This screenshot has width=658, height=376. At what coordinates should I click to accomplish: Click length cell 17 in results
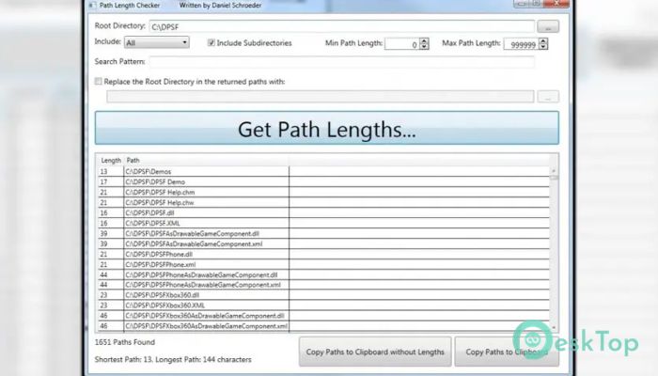coord(111,181)
